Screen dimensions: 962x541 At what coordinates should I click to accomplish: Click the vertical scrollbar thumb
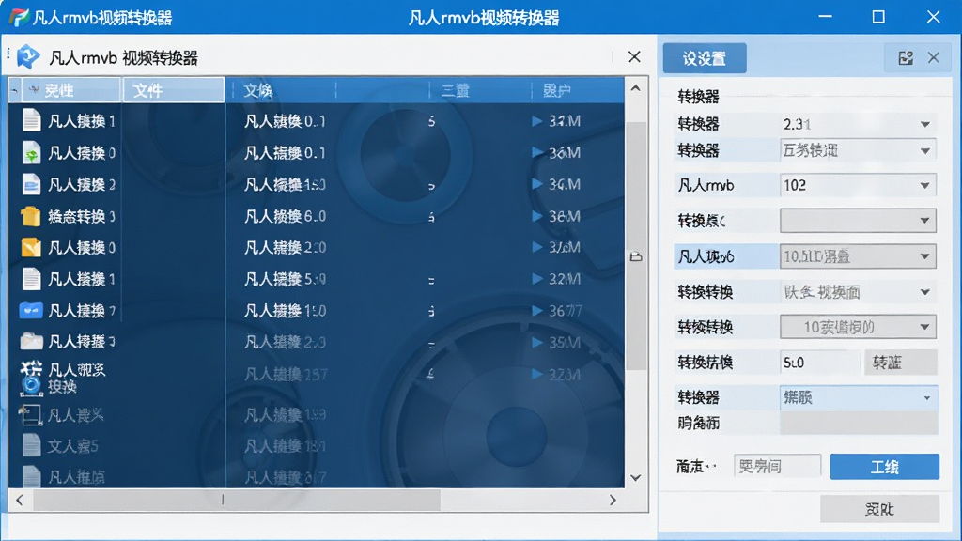coord(636,245)
